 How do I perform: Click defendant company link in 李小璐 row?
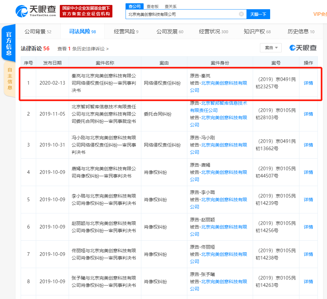tap(218, 203)
